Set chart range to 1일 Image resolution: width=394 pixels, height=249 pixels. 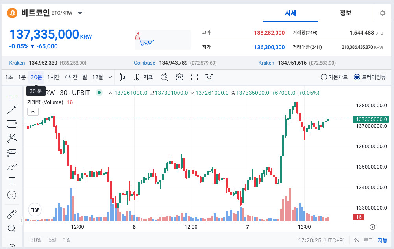[x=67, y=240]
